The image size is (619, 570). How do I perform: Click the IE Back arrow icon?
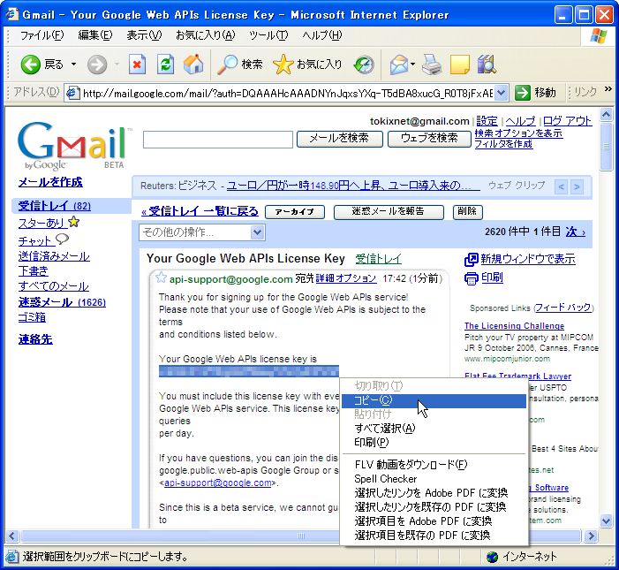click(x=30, y=65)
